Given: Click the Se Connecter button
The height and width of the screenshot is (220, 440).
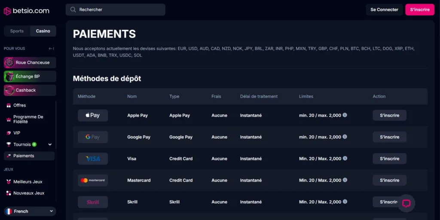Looking at the screenshot, I should click(x=384, y=9).
